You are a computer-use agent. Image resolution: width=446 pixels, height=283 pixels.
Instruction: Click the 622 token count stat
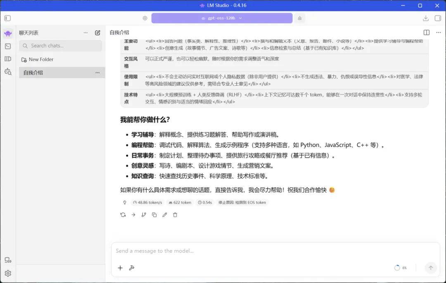(x=180, y=203)
